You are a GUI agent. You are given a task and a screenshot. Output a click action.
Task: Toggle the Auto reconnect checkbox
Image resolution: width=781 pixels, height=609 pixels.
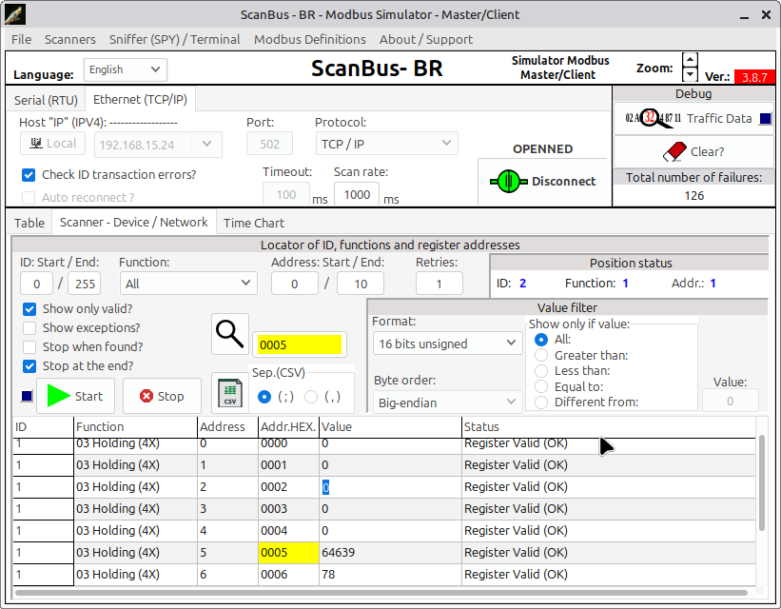pyautogui.click(x=29, y=198)
